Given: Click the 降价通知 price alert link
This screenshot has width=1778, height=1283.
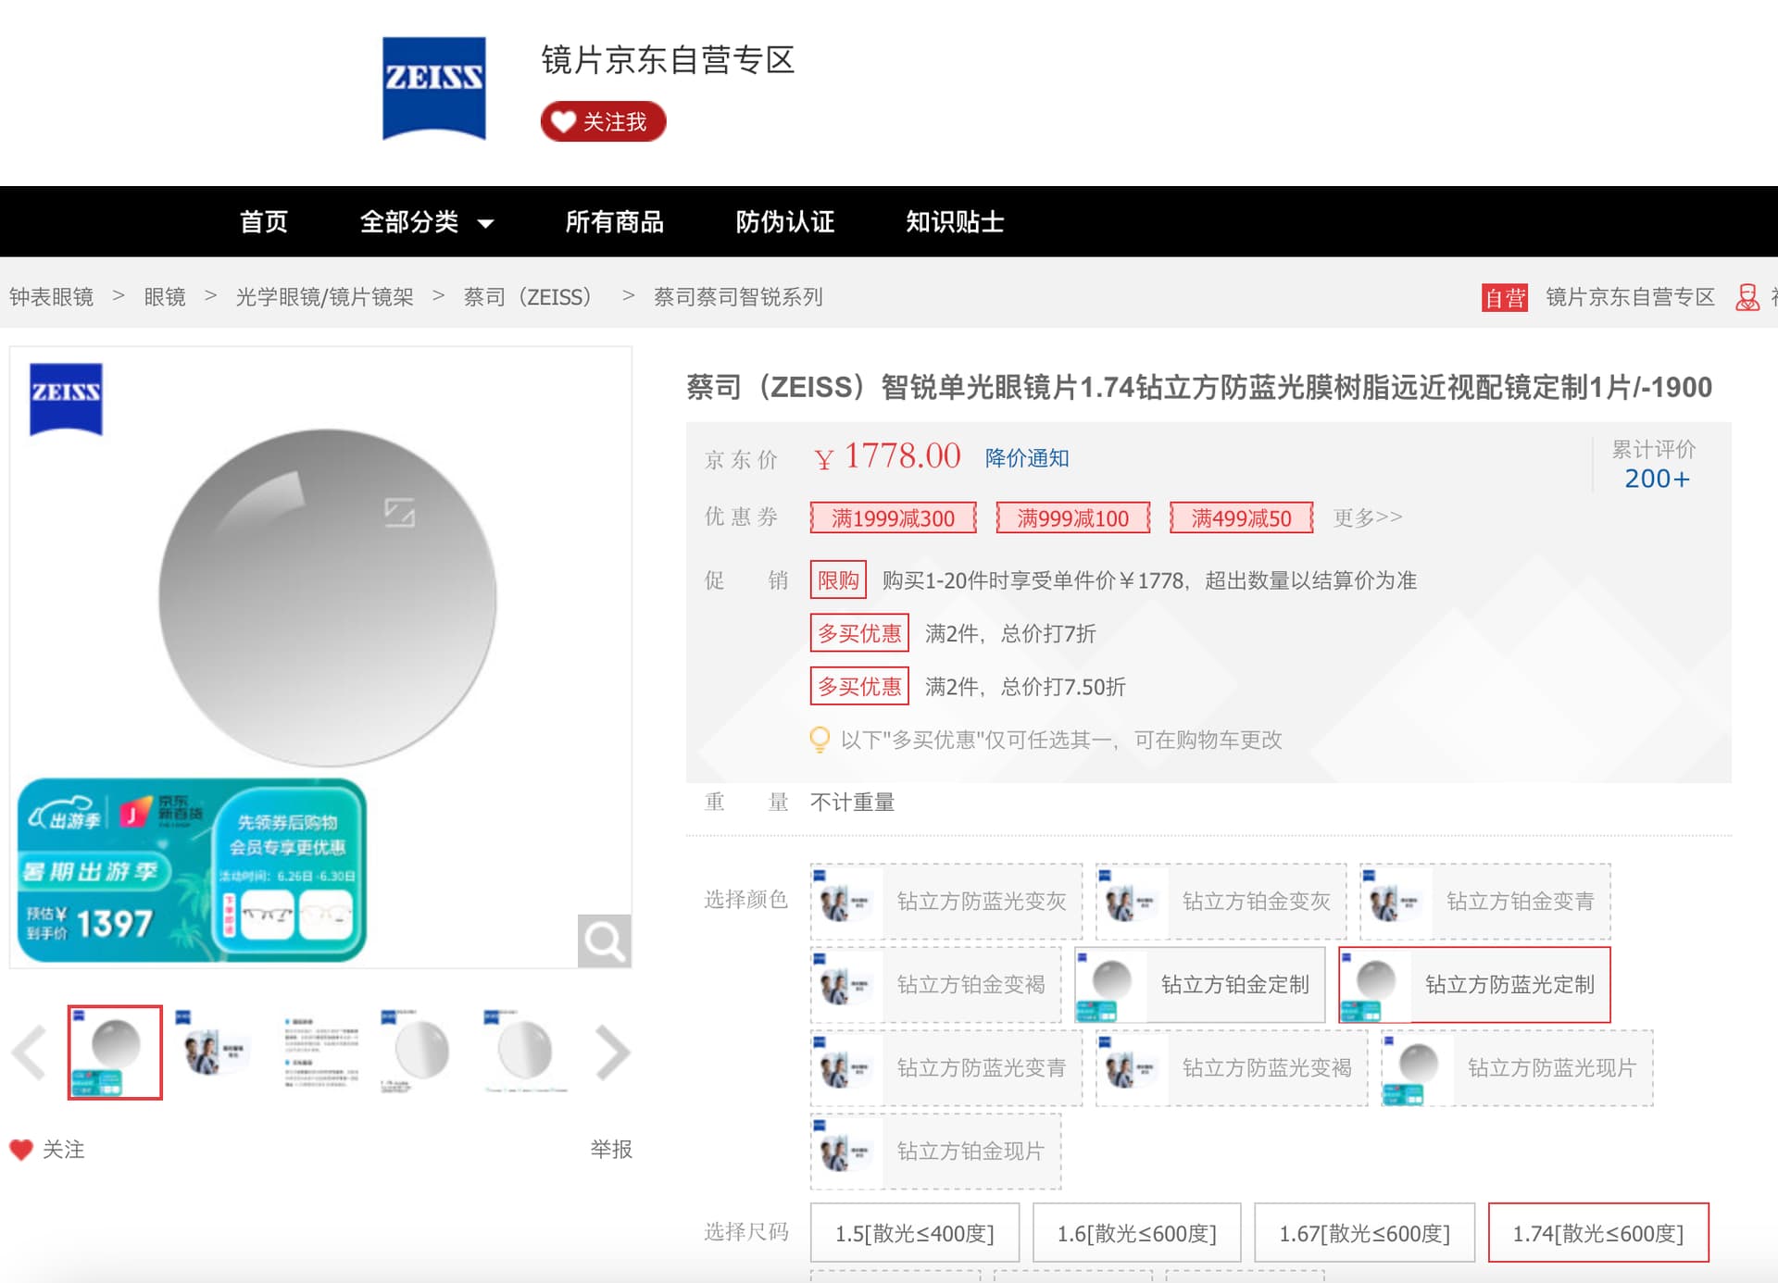Looking at the screenshot, I should click(1027, 458).
